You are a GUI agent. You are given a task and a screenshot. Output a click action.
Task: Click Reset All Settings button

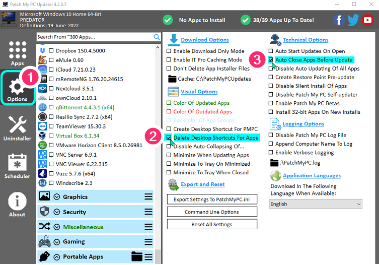click(x=212, y=224)
